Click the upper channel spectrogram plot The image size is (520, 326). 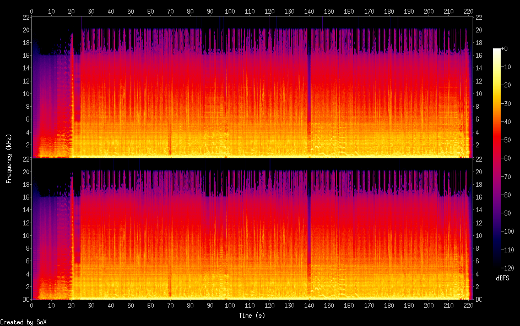pyautogui.click(x=252, y=87)
